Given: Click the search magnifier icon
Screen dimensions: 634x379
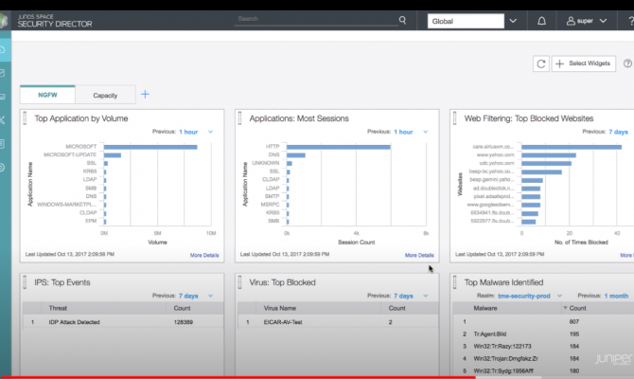Looking at the screenshot, I should pyautogui.click(x=402, y=20).
